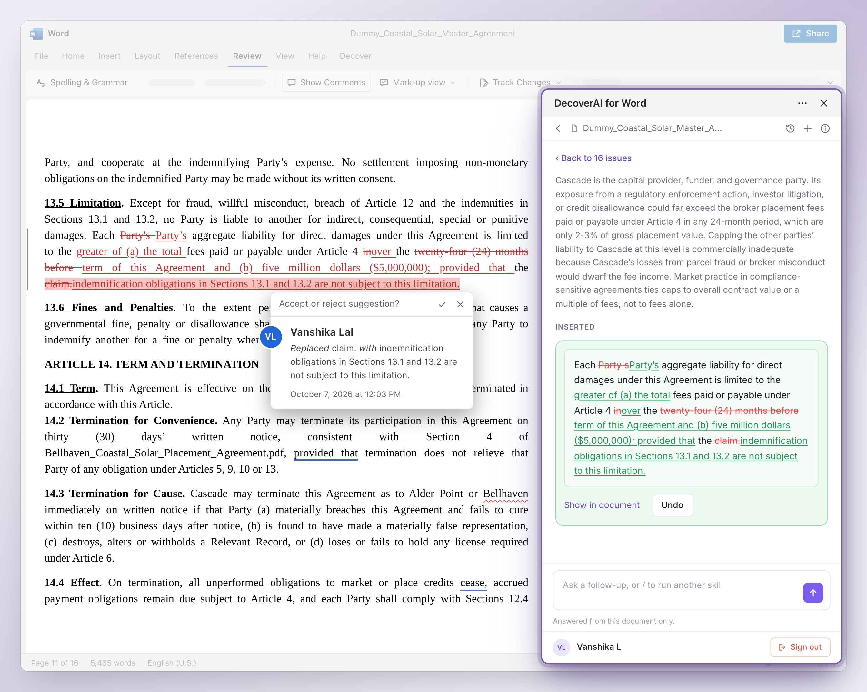The height and width of the screenshot is (692, 867).
Task: Go back using the panel's left chevron
Action: [x=558, y=128]
